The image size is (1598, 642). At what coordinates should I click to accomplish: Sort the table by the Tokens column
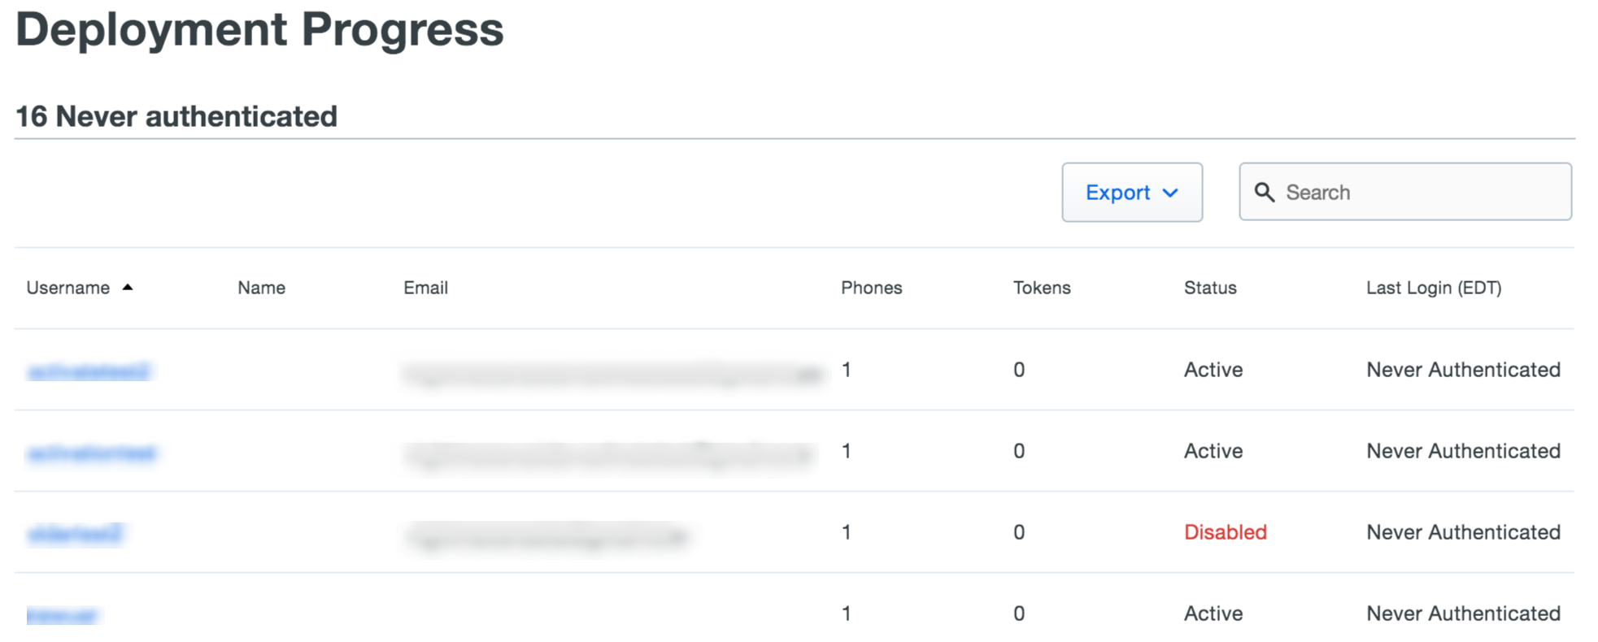pos(1042,287)
